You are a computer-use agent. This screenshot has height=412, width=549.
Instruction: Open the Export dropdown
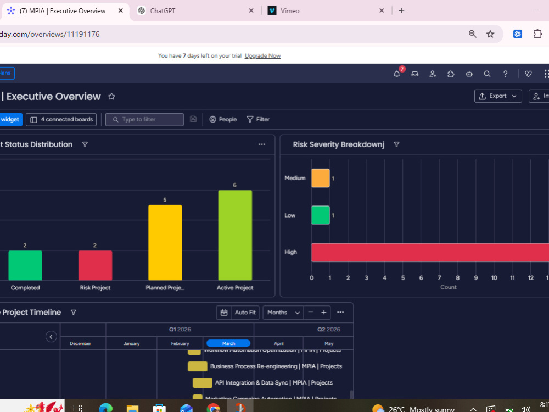coord(498,96)
